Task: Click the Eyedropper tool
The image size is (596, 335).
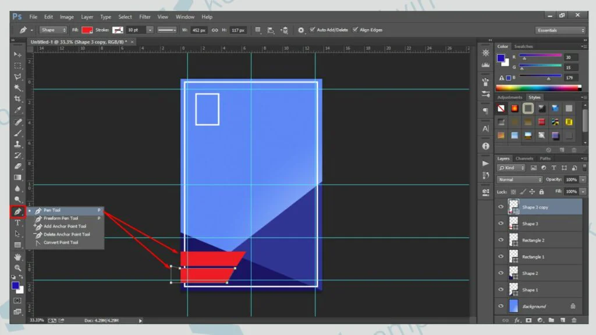Action: 17,111
